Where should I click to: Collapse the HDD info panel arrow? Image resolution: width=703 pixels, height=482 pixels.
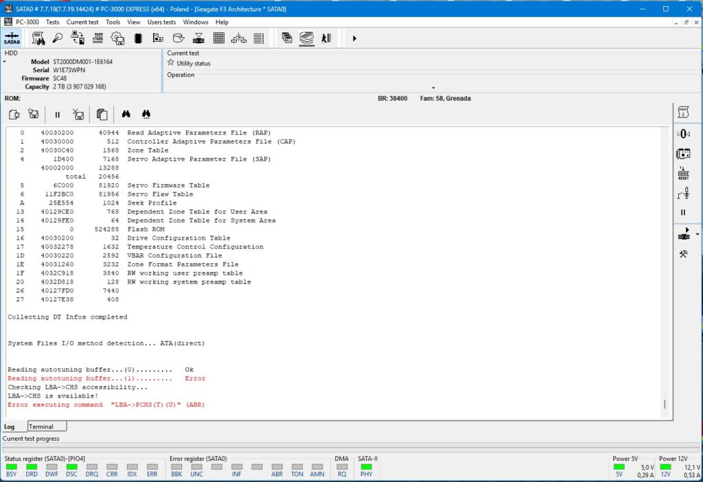click(x=5, y=61)
